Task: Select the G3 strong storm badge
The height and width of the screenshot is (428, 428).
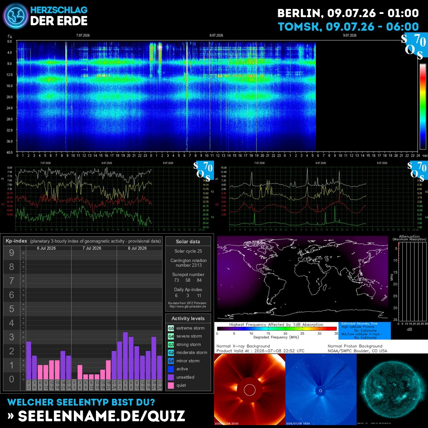Action: 171,345
